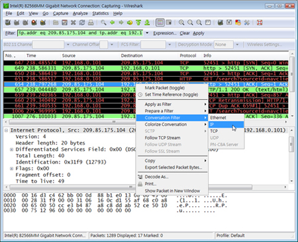Open the Apply as Filter submenu

(x=172, y=104)
